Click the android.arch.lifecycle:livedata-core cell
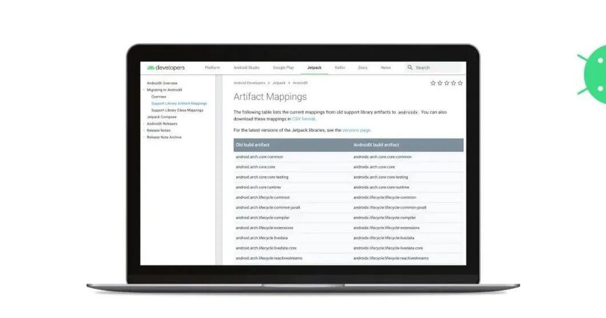The height and width of the screenshot is (318, 606). coord(266,248)
